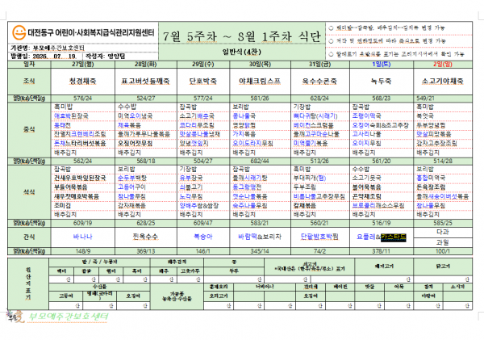Click Sunday snack cell '다과'
Image resolution: width=484 pixels, height=340 pixels.
(443, 232)
